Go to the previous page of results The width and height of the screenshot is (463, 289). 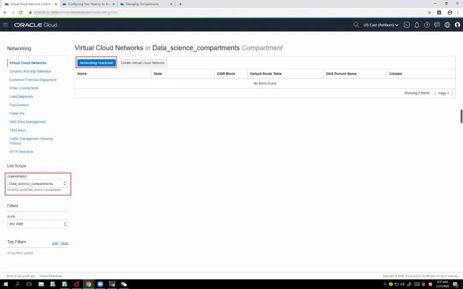click(x=435, y=93)
